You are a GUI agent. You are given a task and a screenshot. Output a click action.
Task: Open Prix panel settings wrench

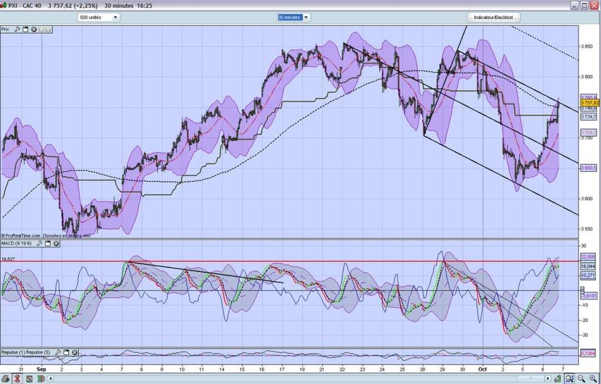click(x=17, y=29)
